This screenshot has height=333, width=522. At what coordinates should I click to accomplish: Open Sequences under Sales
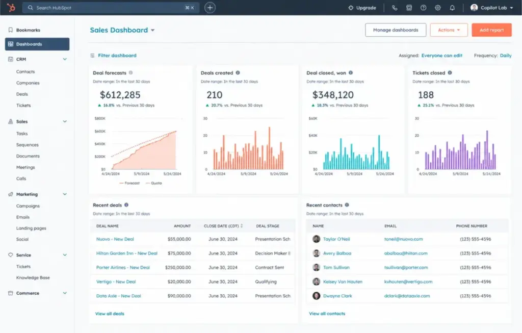(28, 145)
